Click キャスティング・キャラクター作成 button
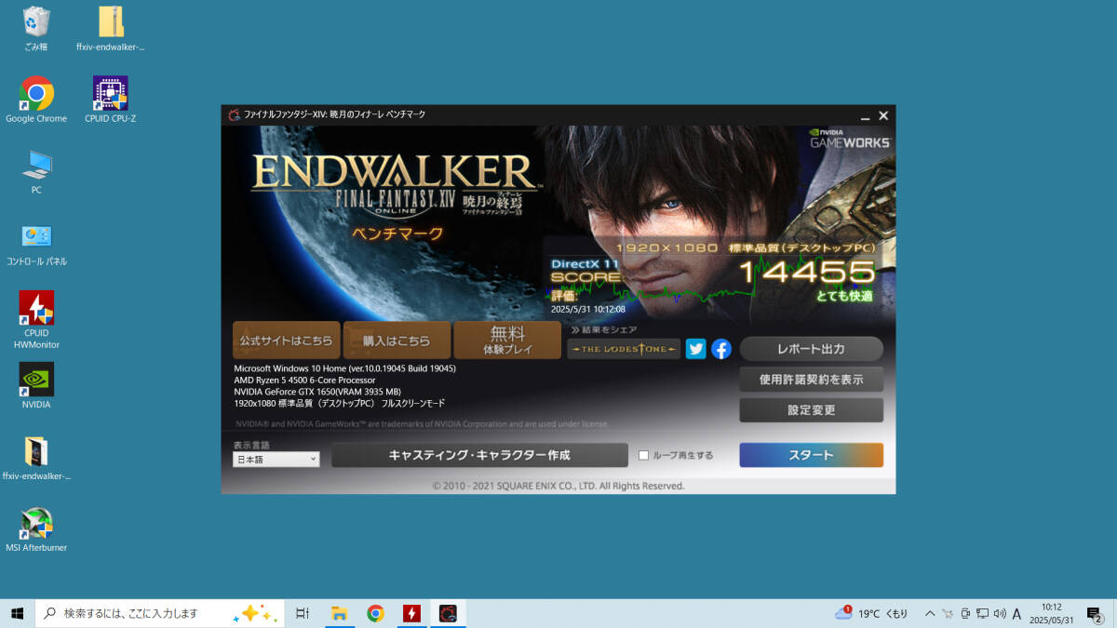Viewport: 1117px width, 628px height. 479,455
